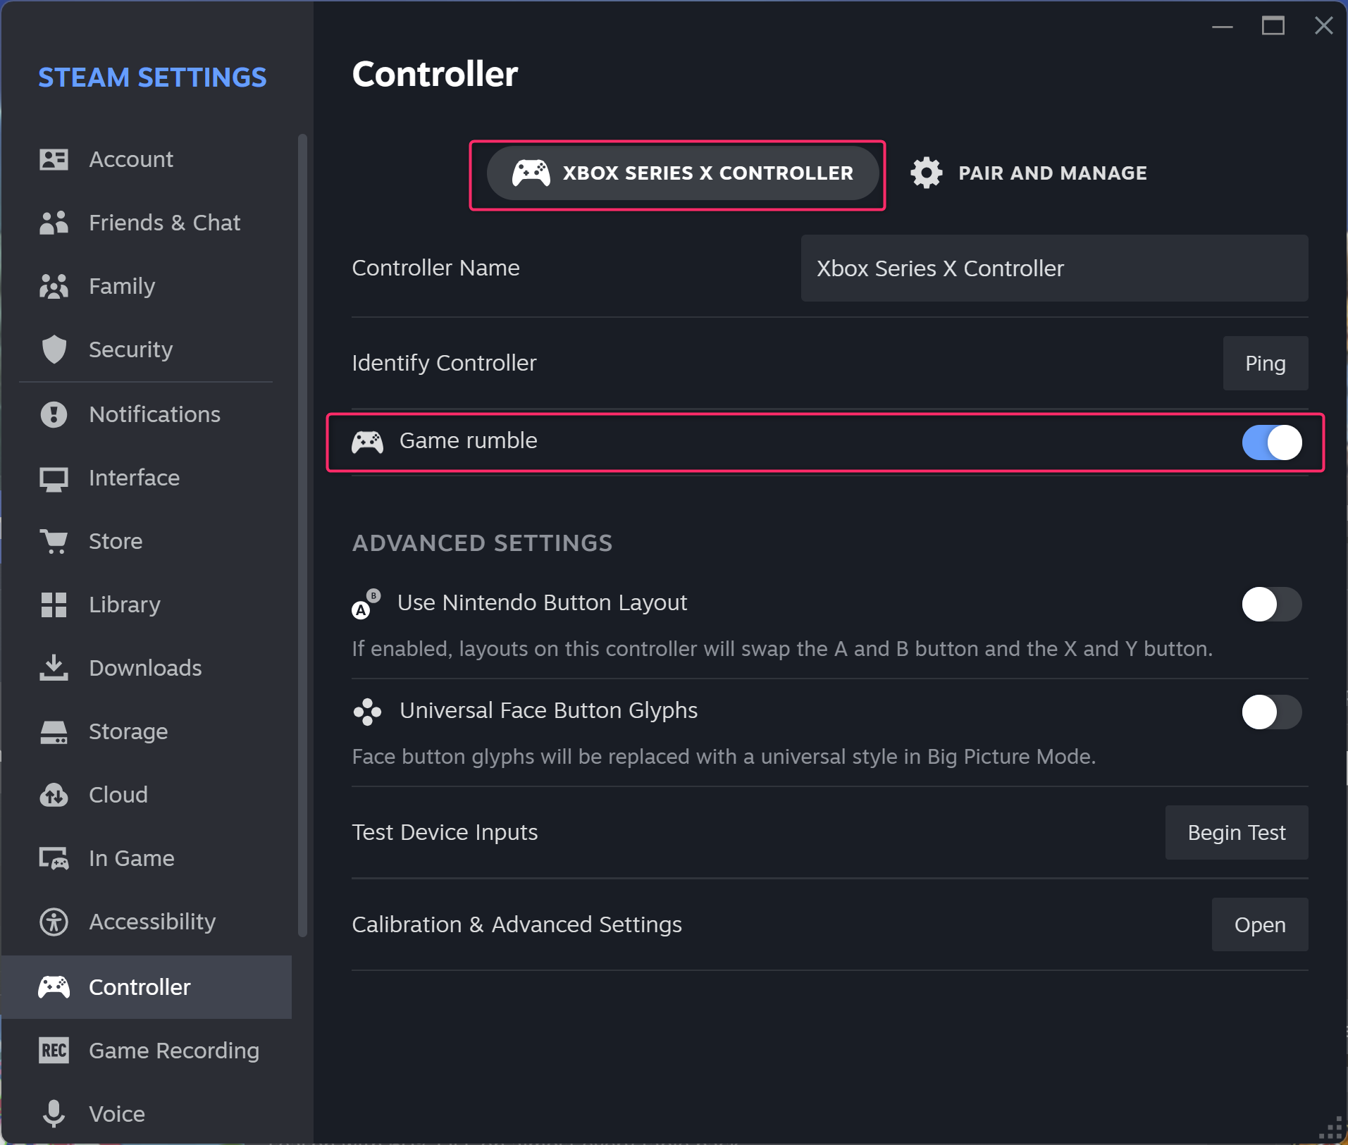Viewport: 1348px width, 1145px height.
Task: Open Downloads settings
Action: (147, 668)
